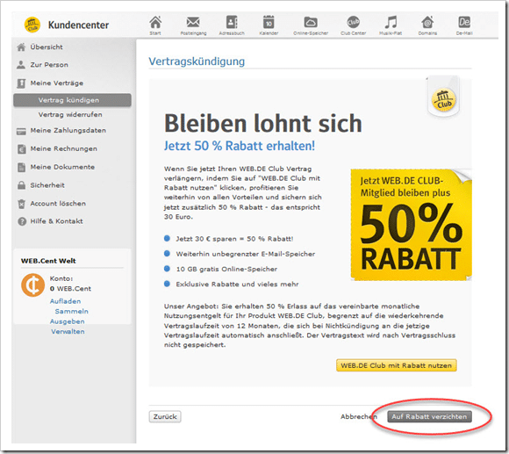
Task: Open Hilfe & Kontakt menu entry
Action: coord(56,221)
